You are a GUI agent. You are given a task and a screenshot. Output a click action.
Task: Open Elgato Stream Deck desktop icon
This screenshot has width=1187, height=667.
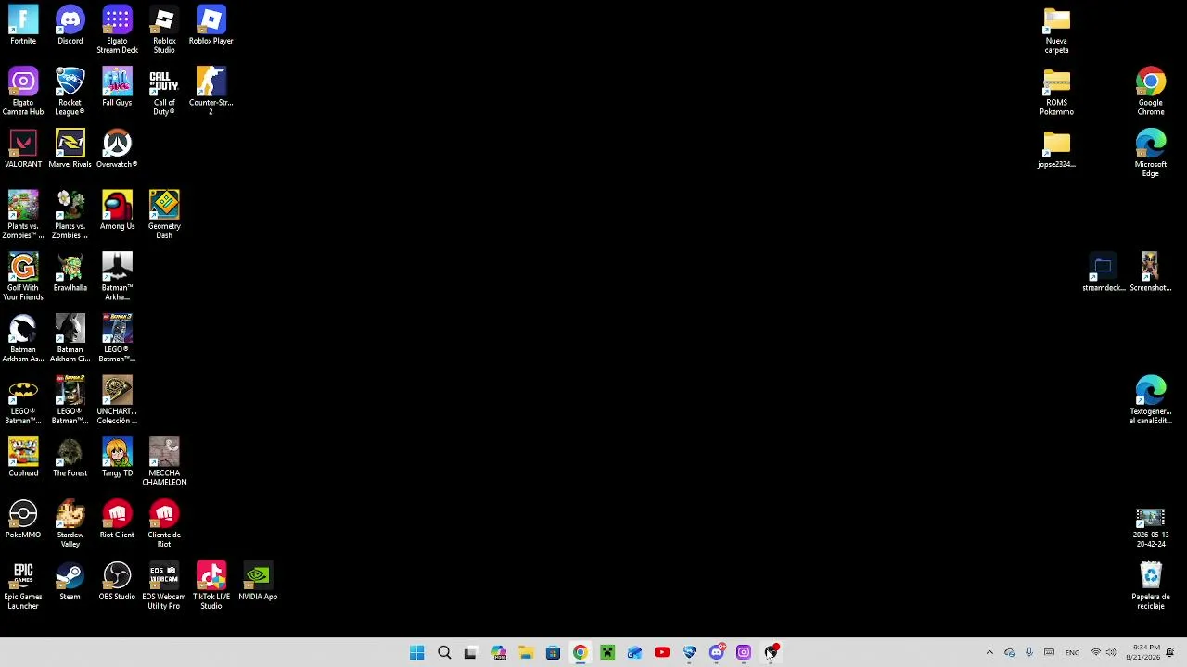click(x=117, y=30)
